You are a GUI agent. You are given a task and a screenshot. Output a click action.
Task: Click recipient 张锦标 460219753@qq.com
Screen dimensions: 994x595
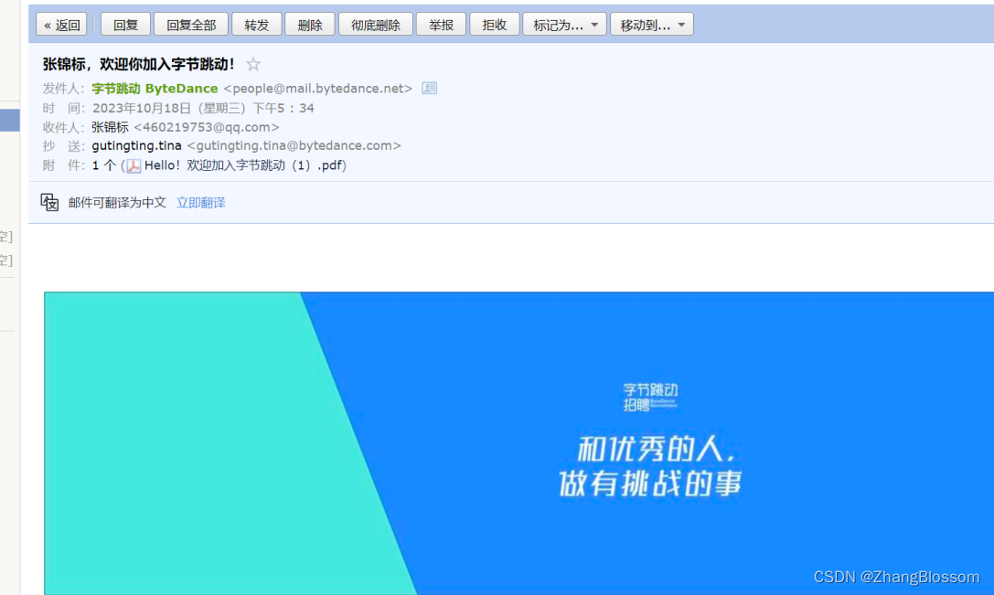[x=185, y=127]
